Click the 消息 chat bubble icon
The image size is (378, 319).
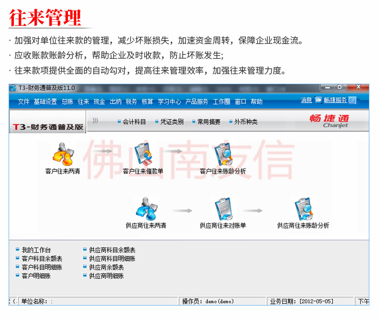(x=318, y=100)
